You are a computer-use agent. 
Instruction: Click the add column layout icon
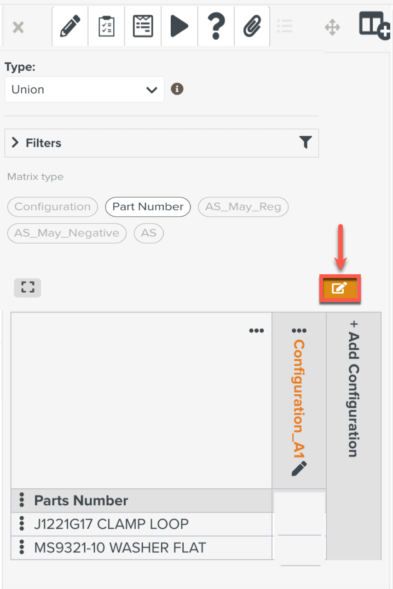point(374,26)
